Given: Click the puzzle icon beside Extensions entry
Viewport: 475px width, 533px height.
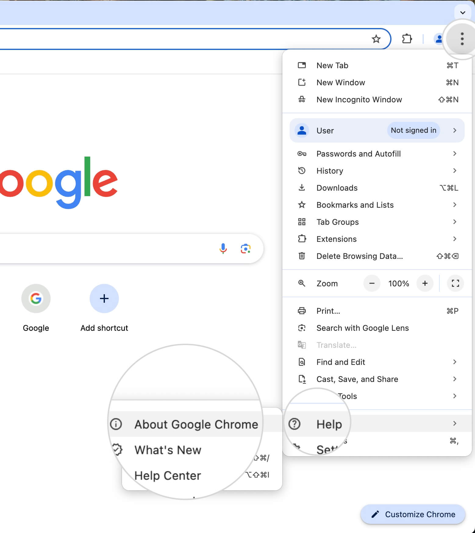Looking at the screenshot, I should click(x=302, y=238).
